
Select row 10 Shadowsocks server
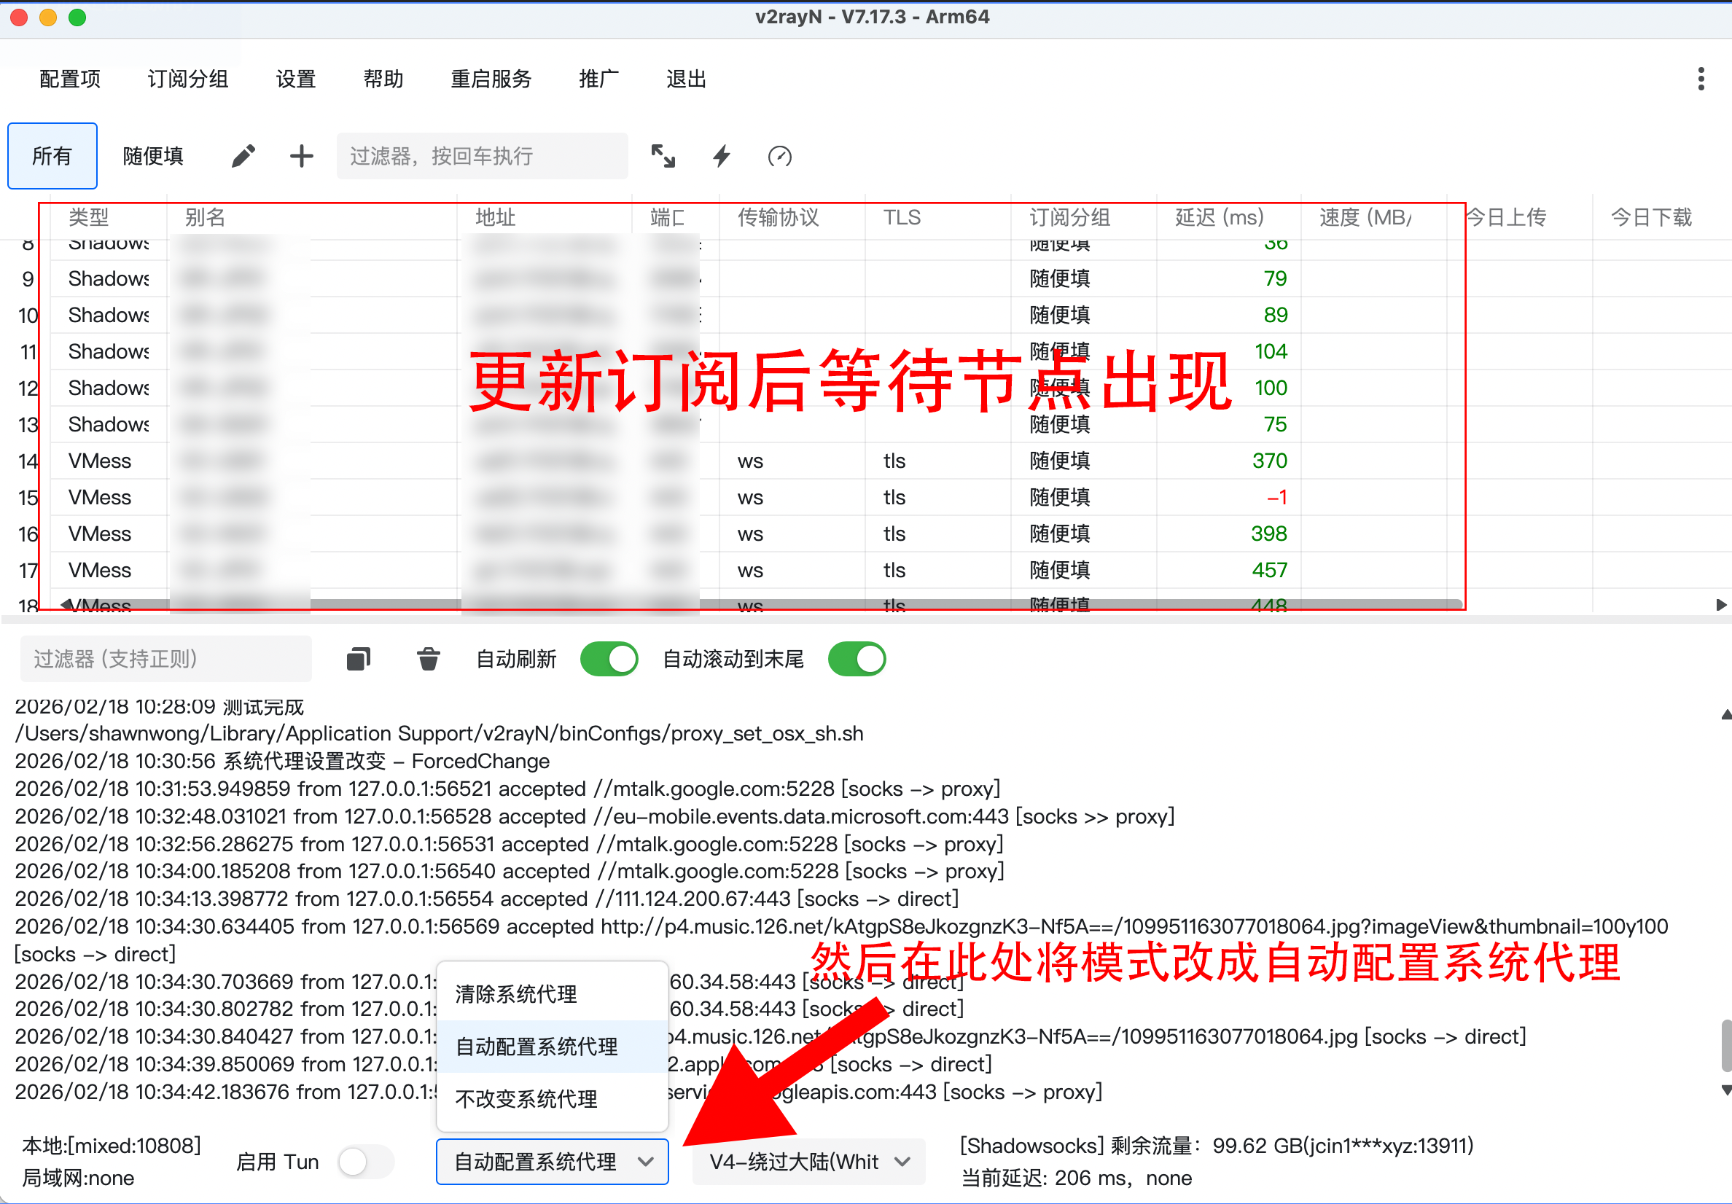point(866,315)
